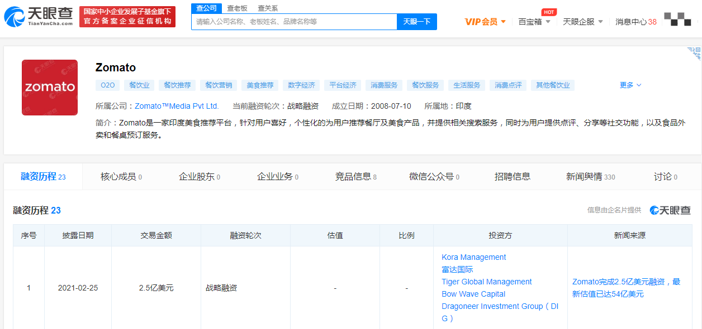Viewport: 702px width, 329px height.
Task: Open the 天眼企服 dropdown menu
Action: pos(583,22)
